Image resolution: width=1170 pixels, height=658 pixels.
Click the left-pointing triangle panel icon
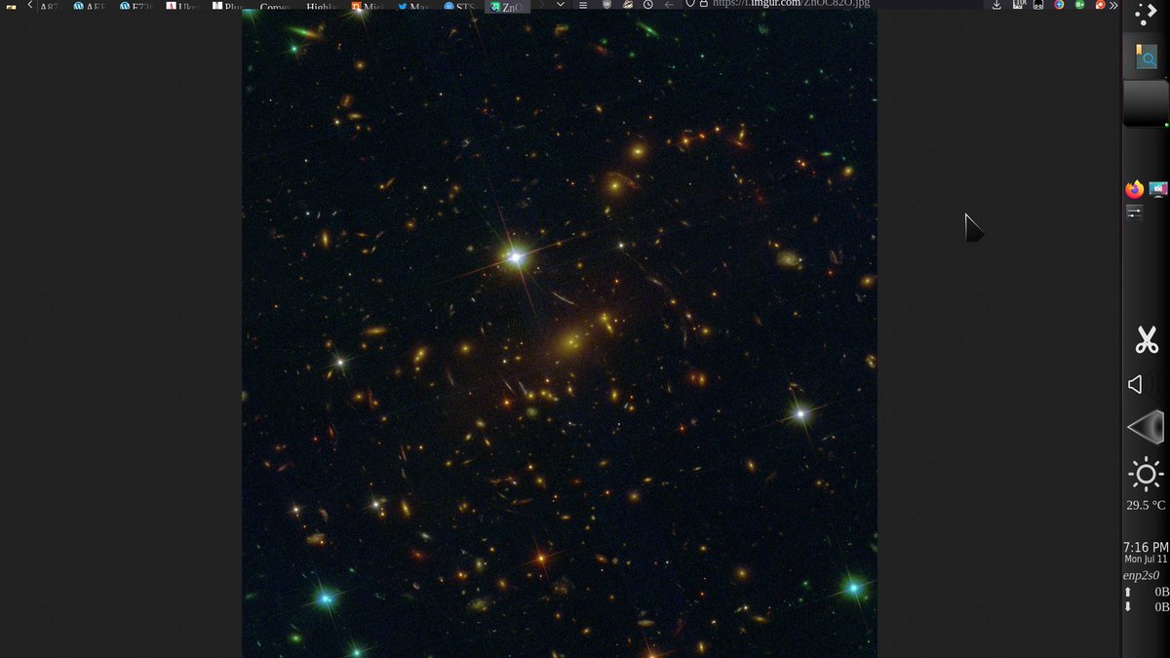click(1146, 428)
